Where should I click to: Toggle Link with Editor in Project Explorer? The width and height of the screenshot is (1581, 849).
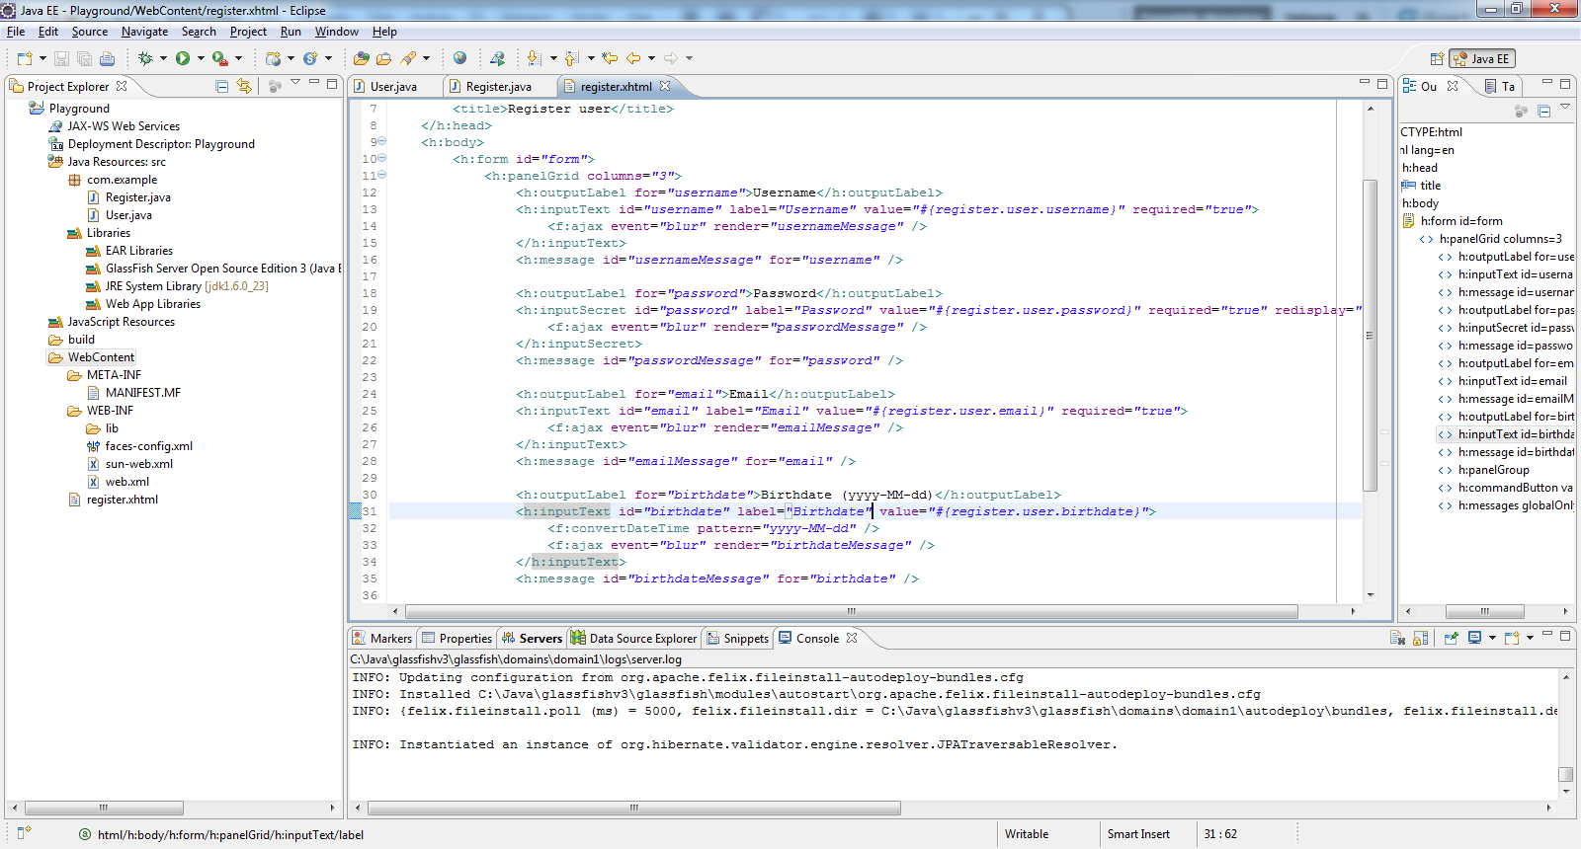pos(244,87)
